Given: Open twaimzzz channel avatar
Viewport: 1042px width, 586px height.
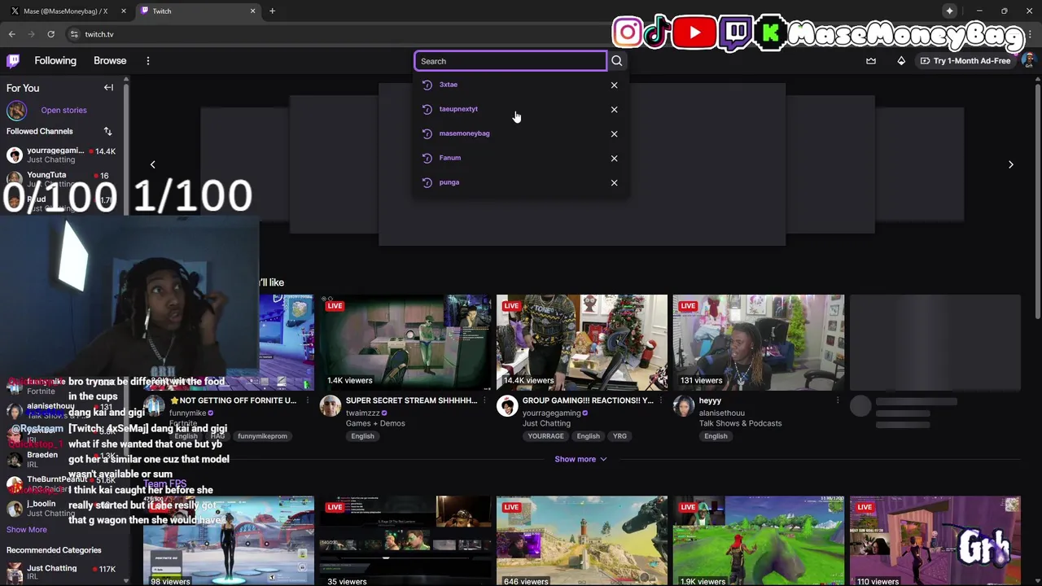Looking at the screenshot, I should point(331,406).
